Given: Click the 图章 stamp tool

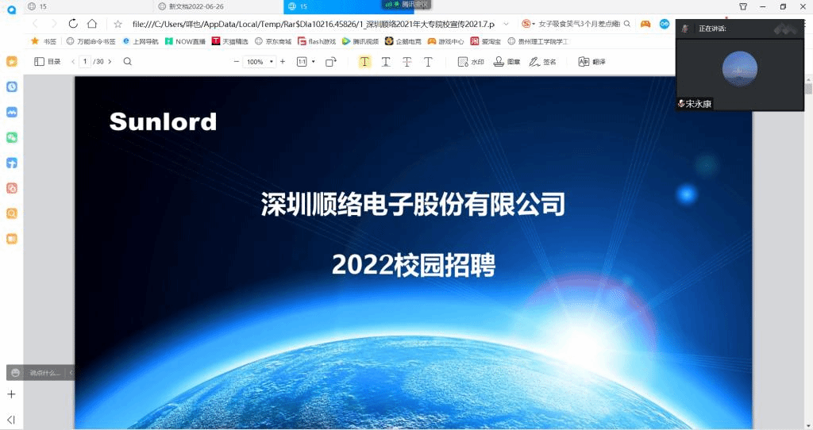Looking at the screenshot, I should (x=507, y=62).
